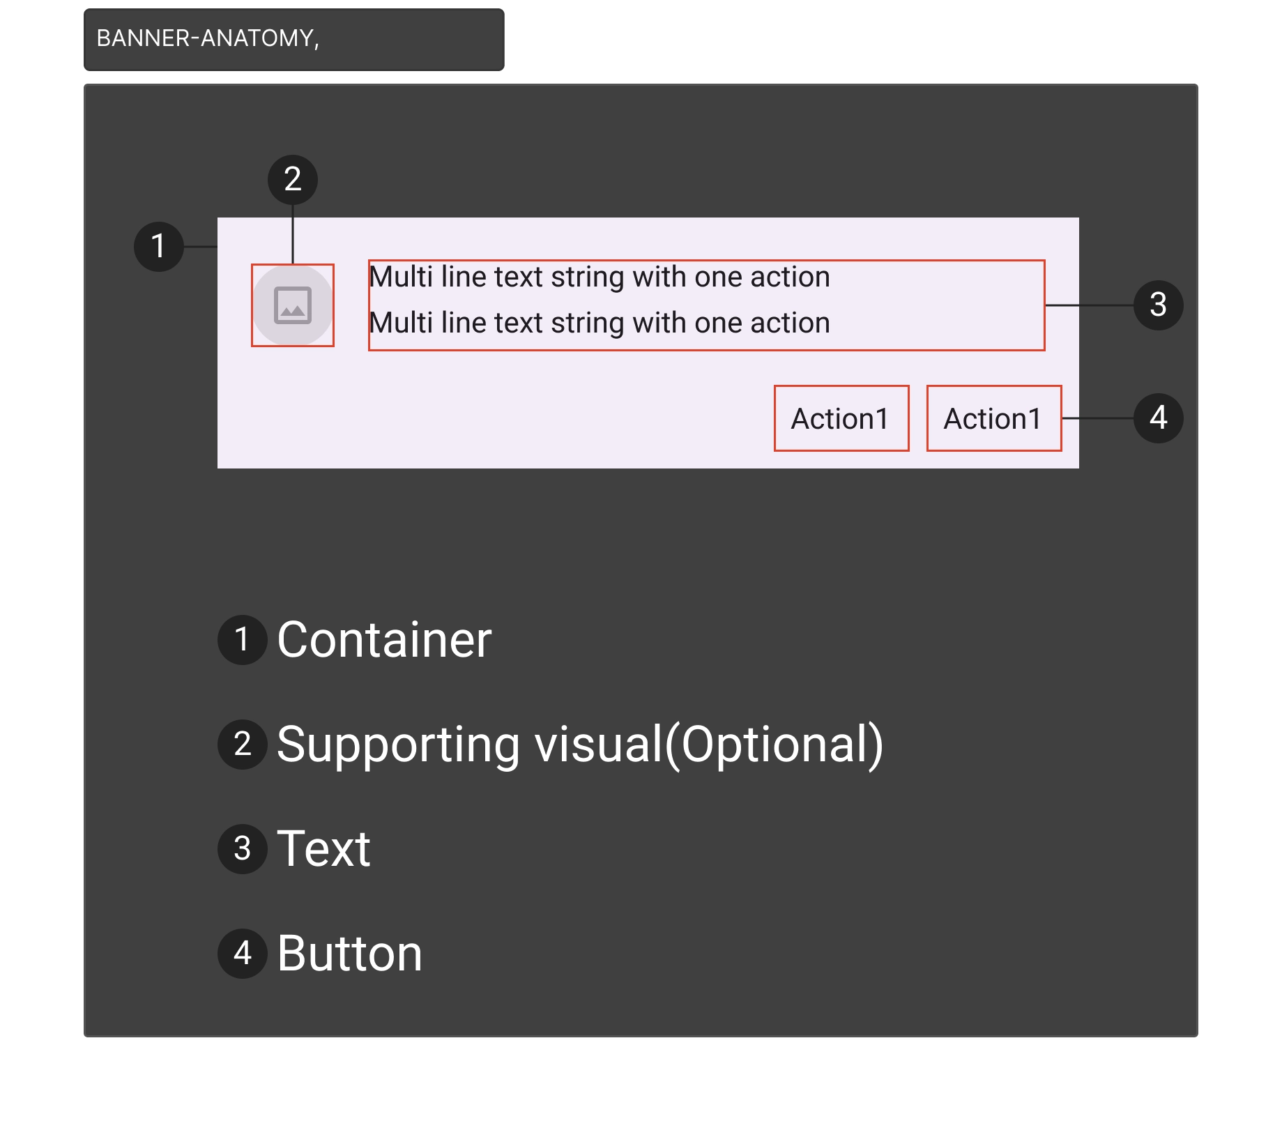Click callout marker 4 right of buttons
Image resolution: width=1282 pixels, height=1121 pixels.
1158,418
